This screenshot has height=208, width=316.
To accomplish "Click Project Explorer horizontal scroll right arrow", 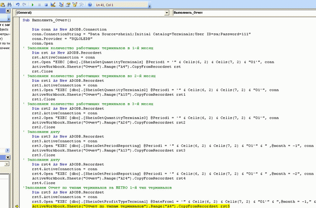I will 7,150.
